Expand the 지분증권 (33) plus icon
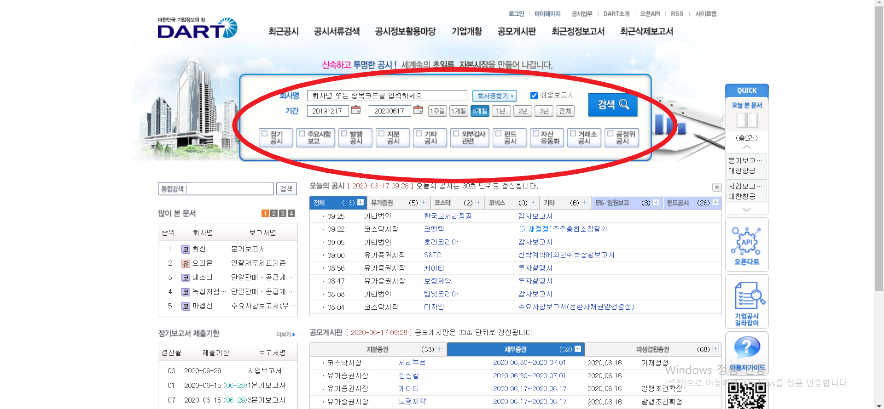This screenshot has width=884, height=409. [440, 349]
